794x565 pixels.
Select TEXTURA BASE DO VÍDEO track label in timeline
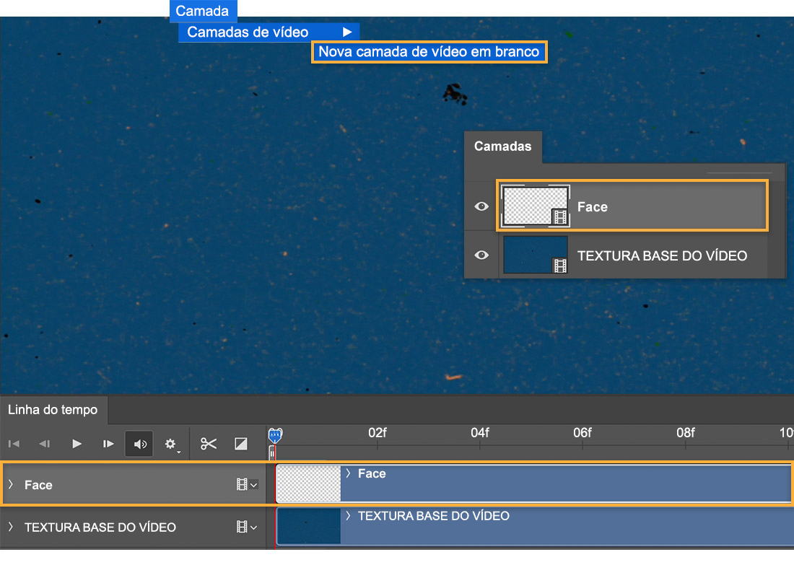click(x=100, y=527)
